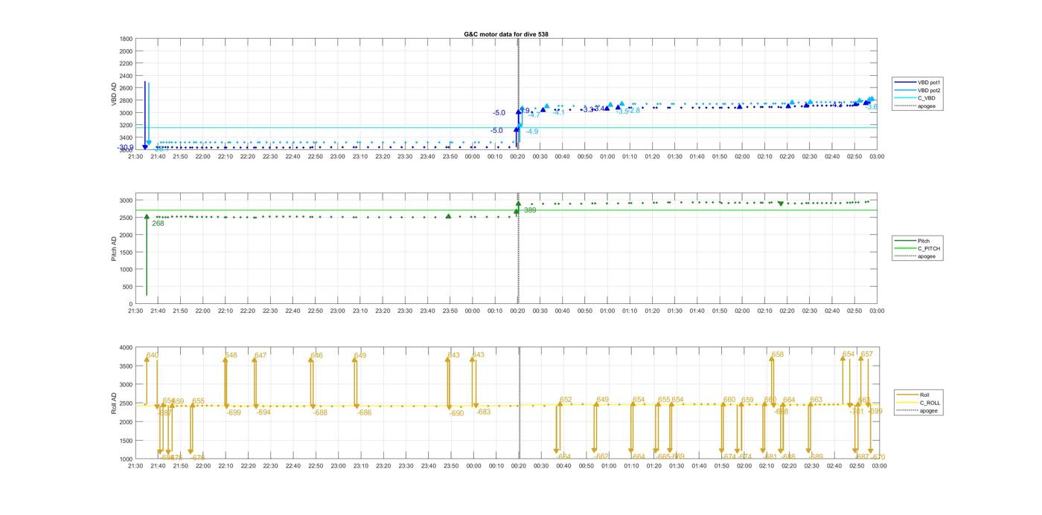Click the "VBD AD" y-axis label

tap(115, 93)
